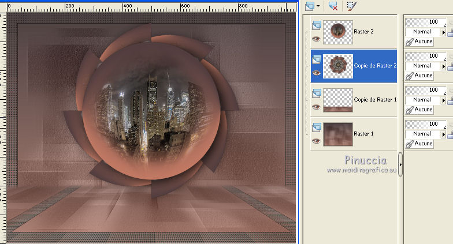Adjust the opacity slider of Copie de Raster 1
453x244 pixels.
coord(425,90)
